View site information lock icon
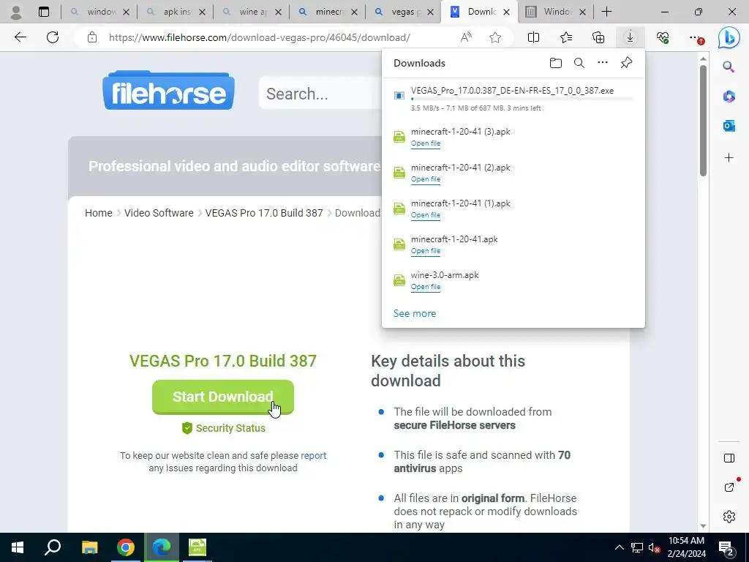This screenshot has height=562, width=749. (x=92, y=37)
